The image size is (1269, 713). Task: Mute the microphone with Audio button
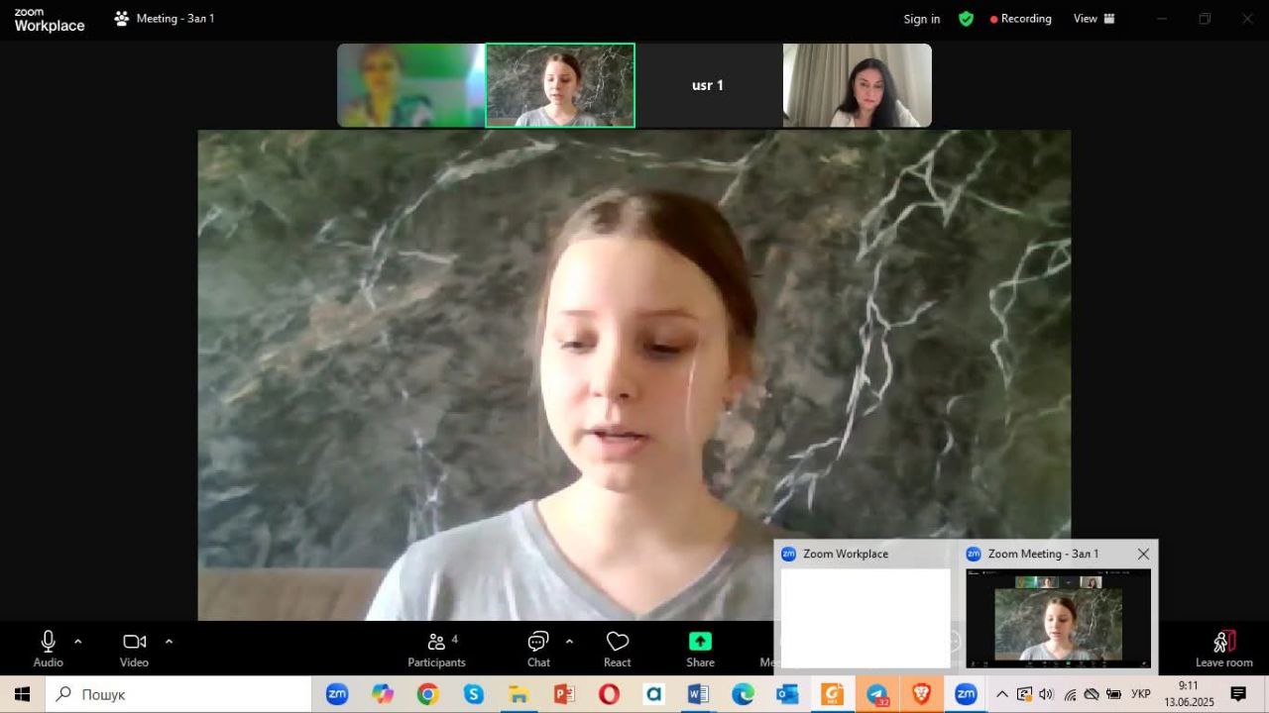point(48,649)
